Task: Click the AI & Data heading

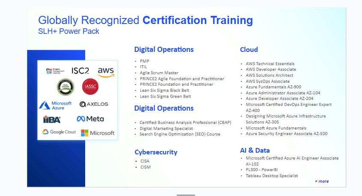Action: click(x=255, y=150)
